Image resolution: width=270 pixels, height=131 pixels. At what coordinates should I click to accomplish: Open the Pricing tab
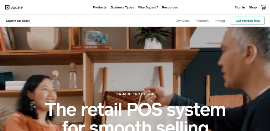coord(220,21)
